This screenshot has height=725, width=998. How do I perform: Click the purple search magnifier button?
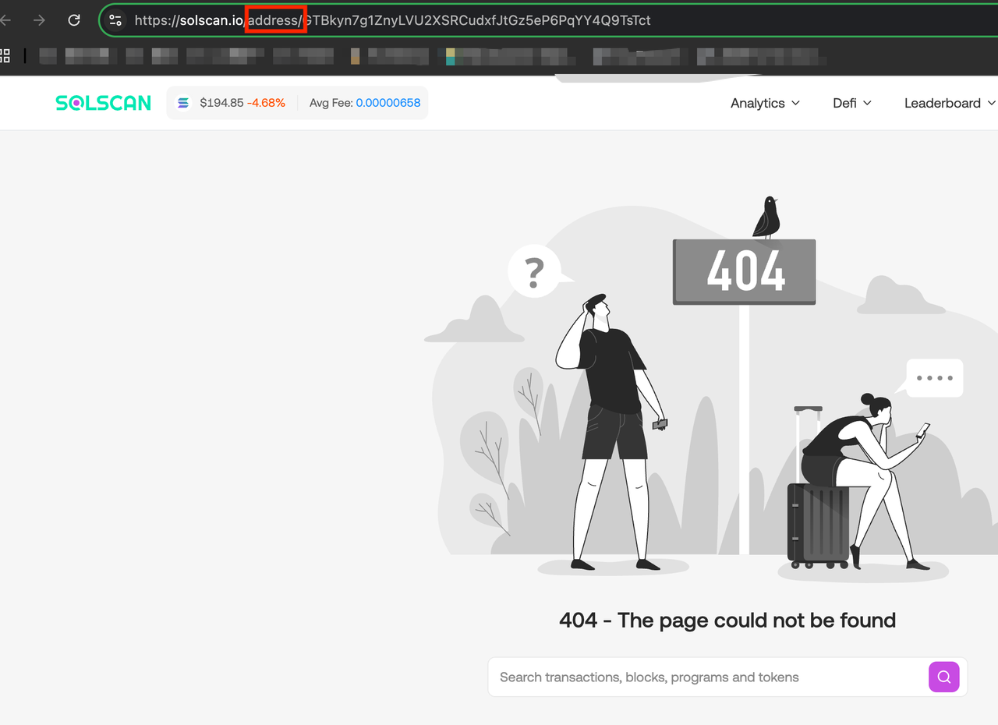tap(943, 677)
